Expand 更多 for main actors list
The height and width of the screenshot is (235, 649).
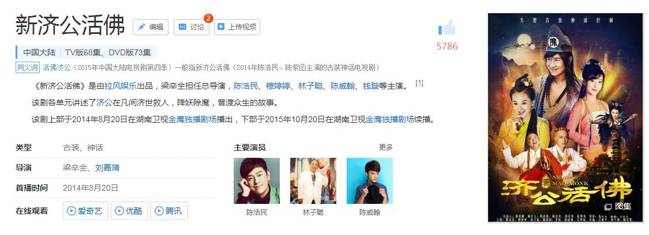click(x=386, y=147)
